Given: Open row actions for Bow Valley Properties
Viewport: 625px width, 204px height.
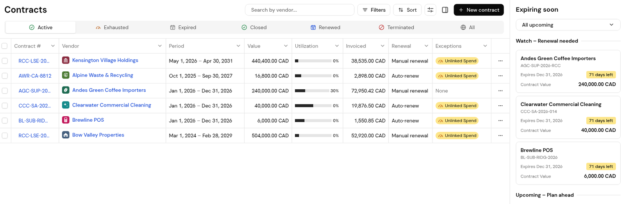Looking at the screenshot, I should [500, 135].
